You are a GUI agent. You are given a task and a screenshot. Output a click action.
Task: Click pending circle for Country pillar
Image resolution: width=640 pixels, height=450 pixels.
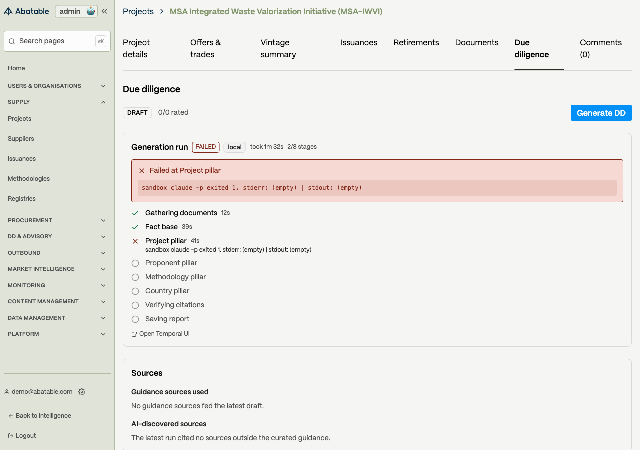tap(135, 291)
